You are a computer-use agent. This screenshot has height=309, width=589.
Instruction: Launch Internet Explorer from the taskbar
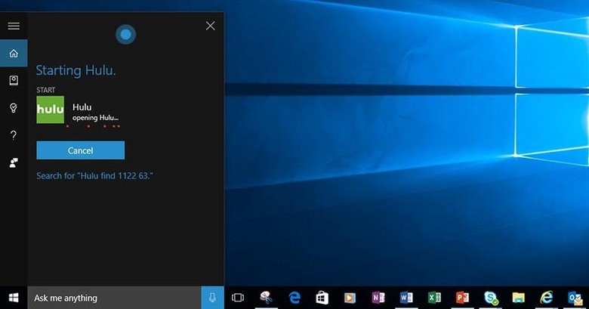pos(546,298)
